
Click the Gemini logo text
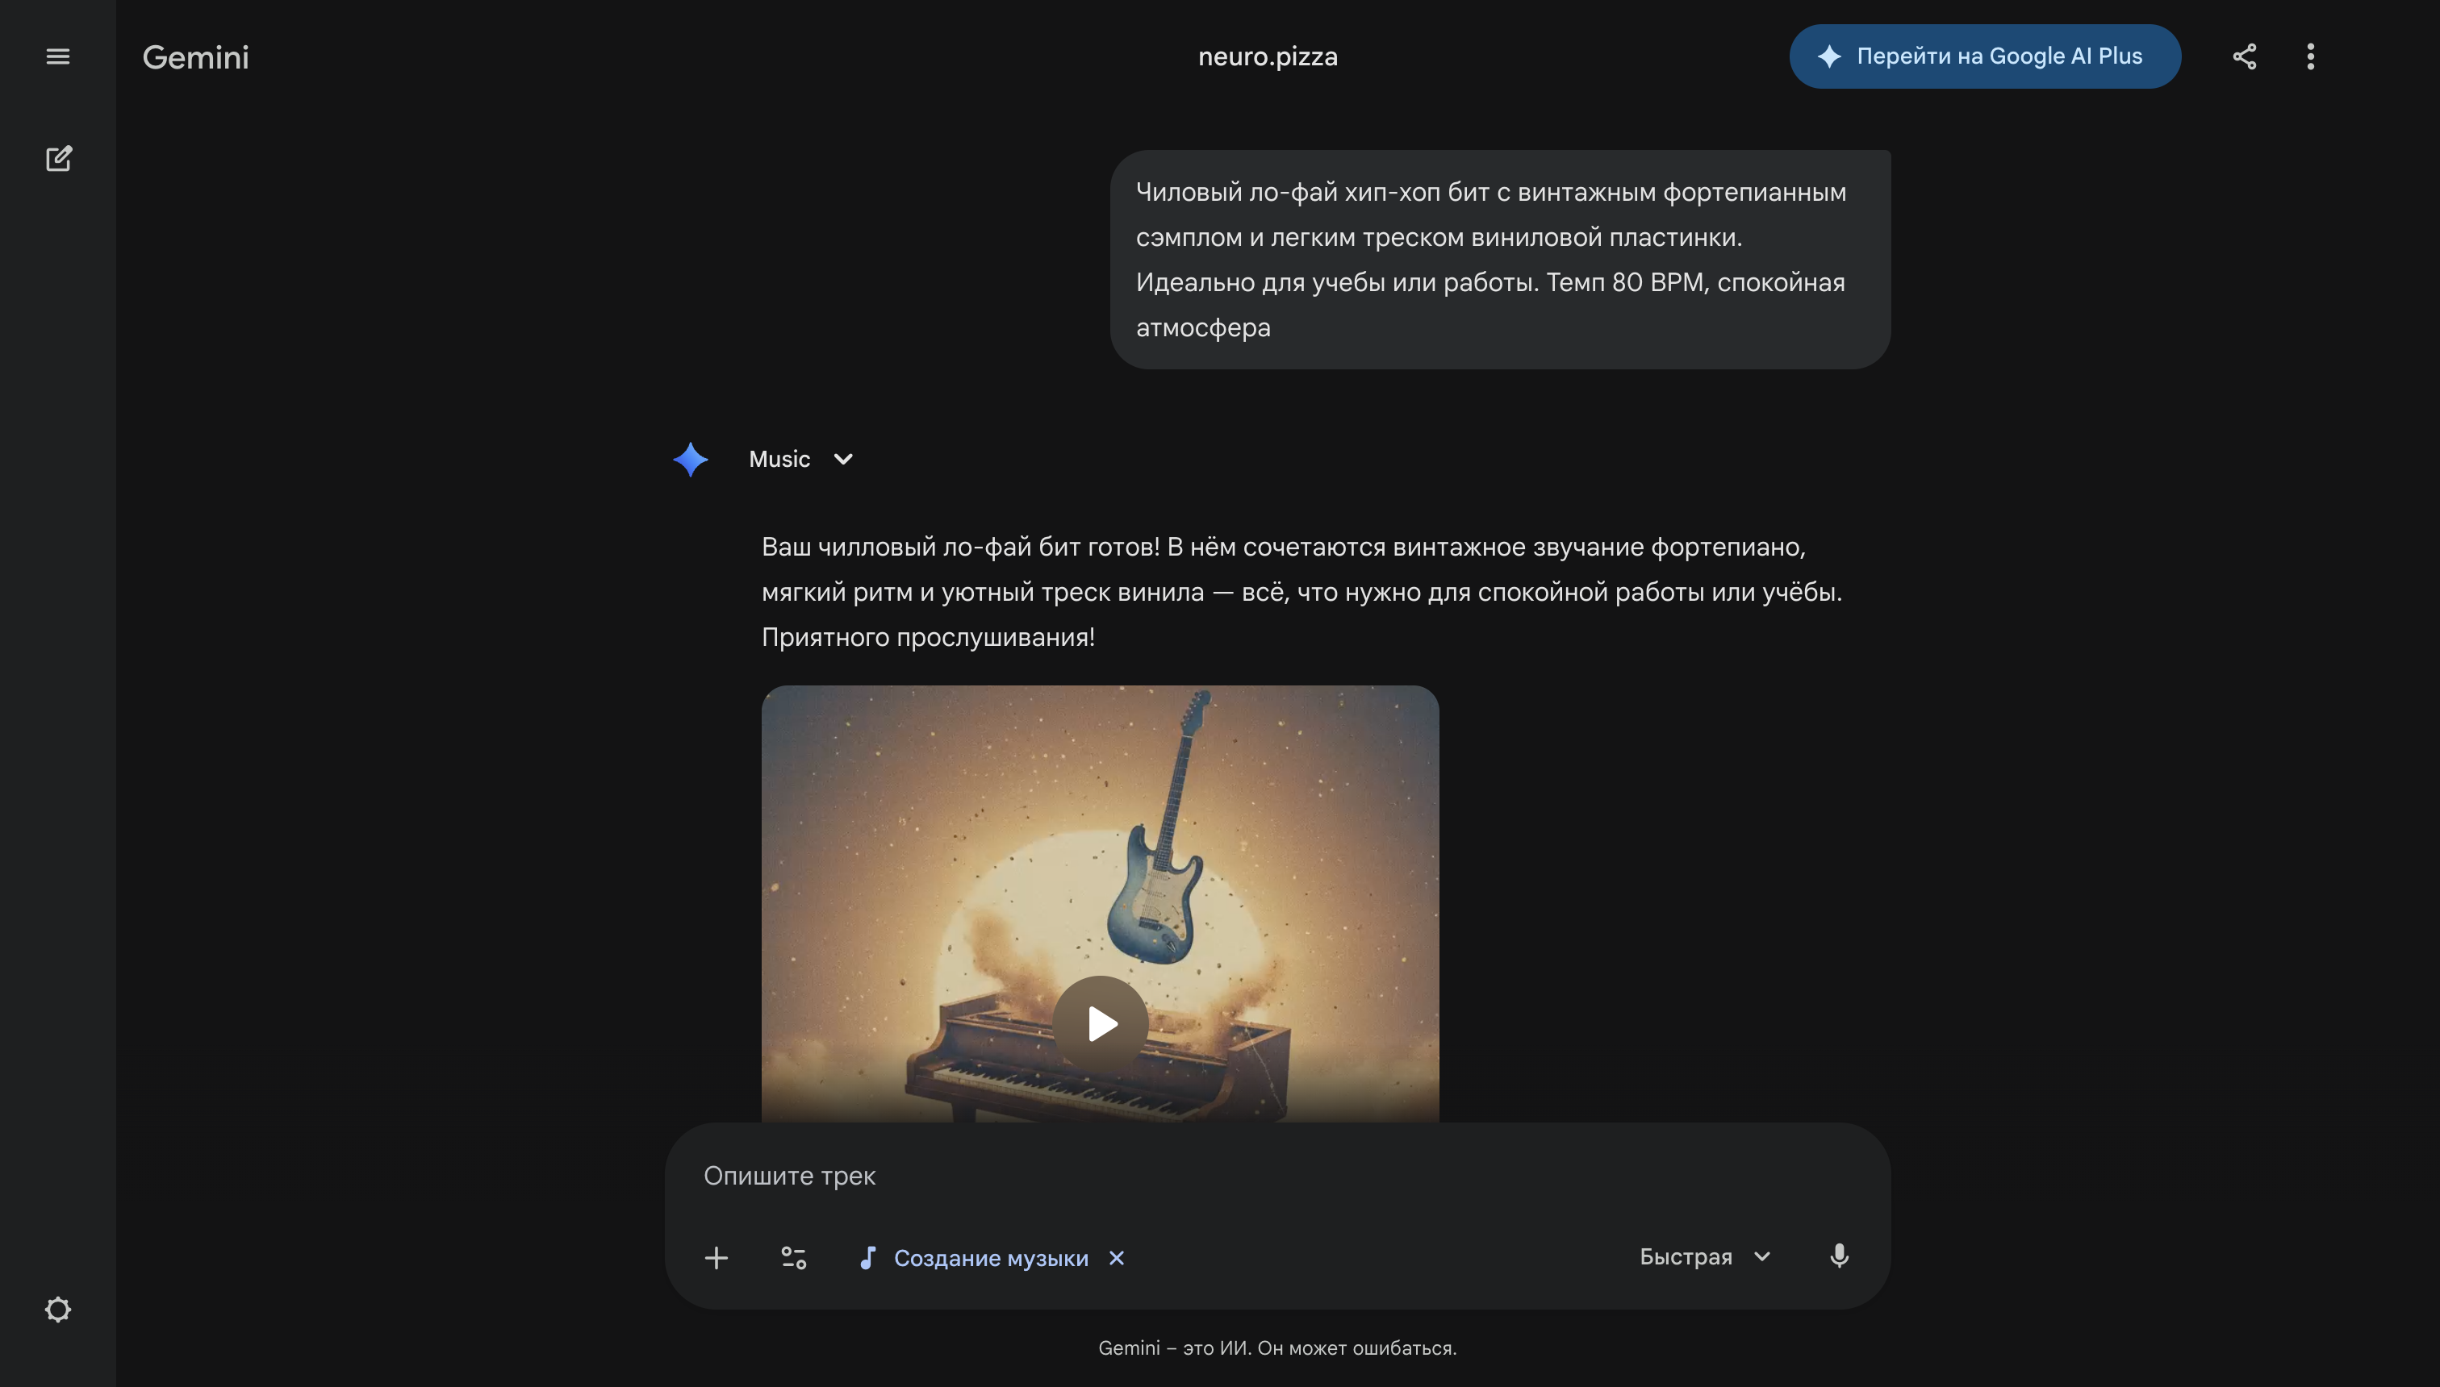coord(195,57)
